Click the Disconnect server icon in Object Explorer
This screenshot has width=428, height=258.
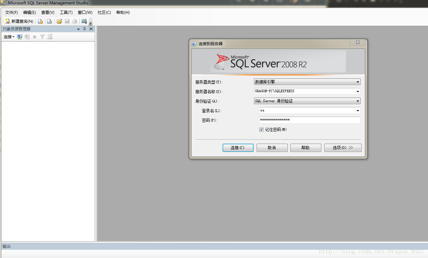coord(27,37)
